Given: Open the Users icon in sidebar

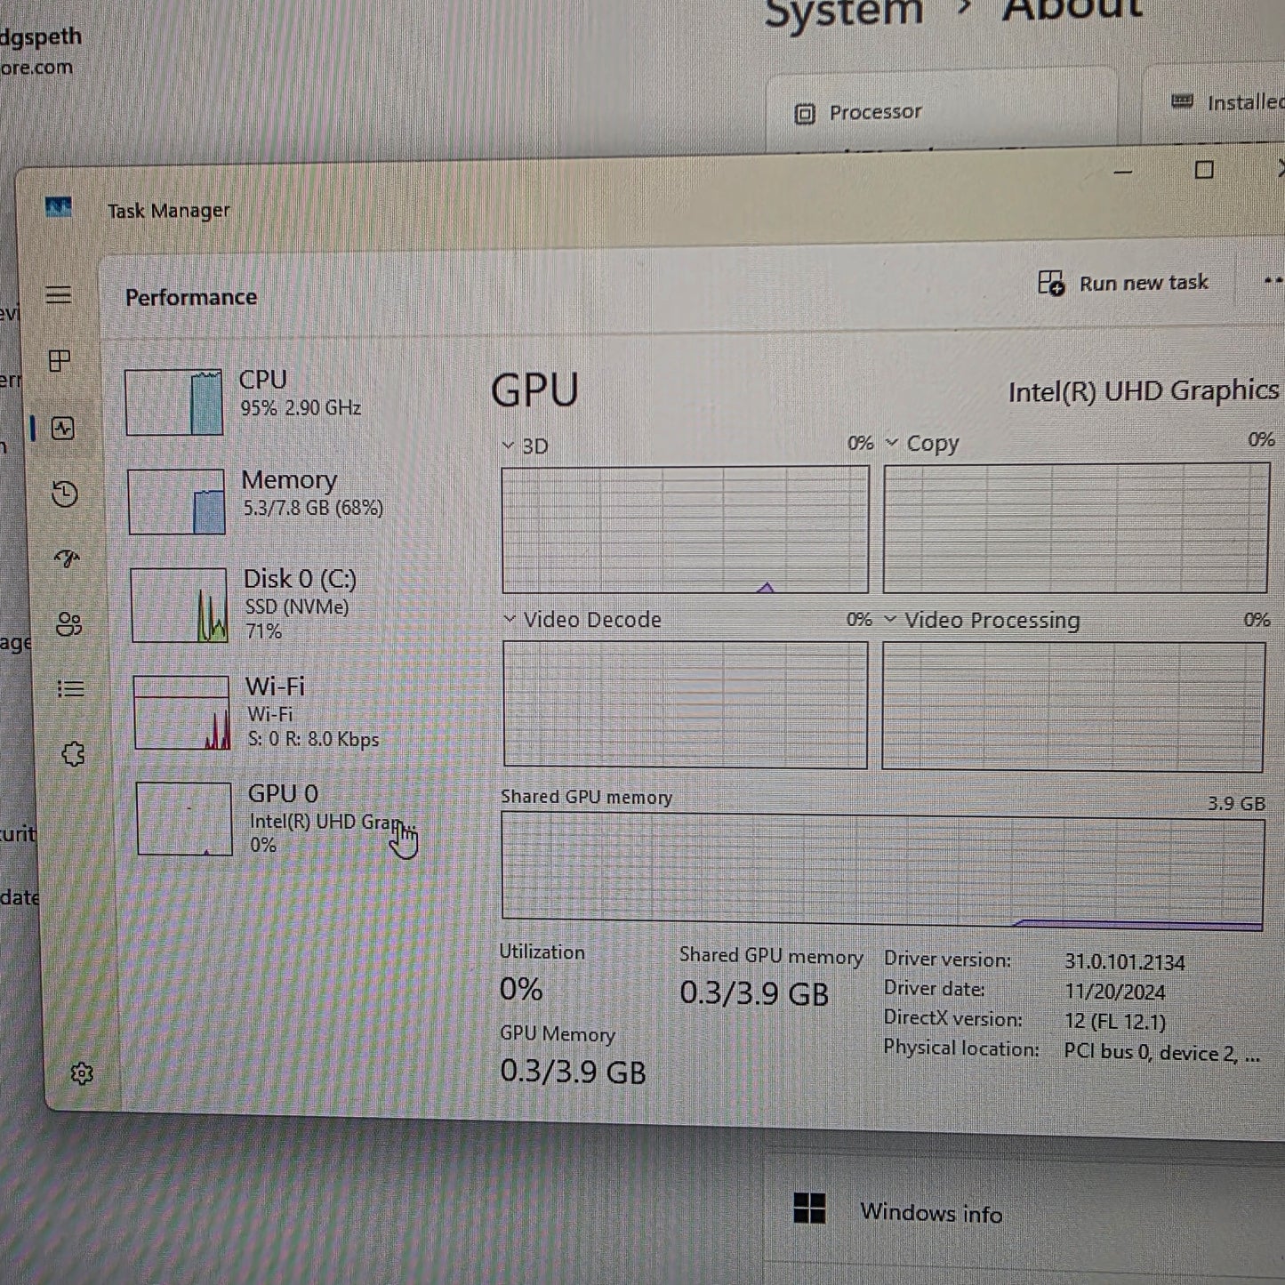Looking at the screenshot, I should tap(68, 623).
